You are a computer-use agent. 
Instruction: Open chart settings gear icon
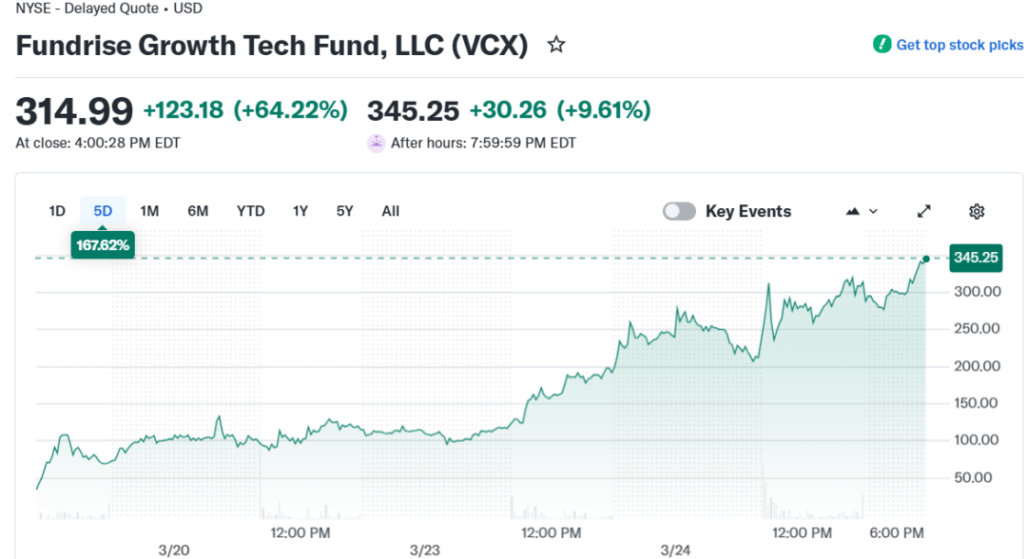977,211
